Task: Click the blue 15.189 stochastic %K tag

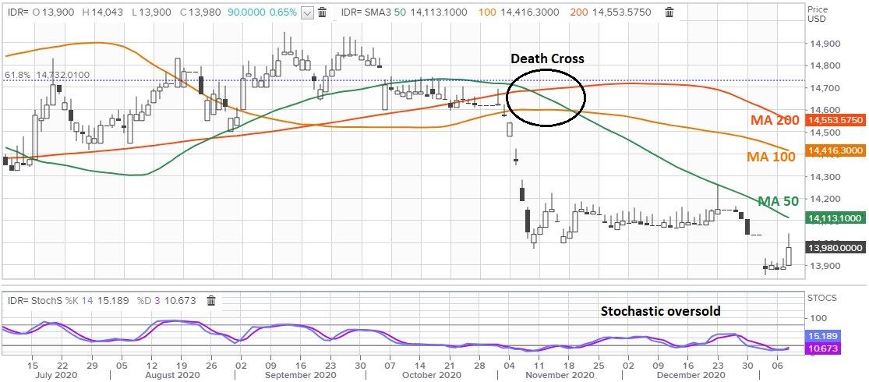Action: [x=822, y=336]
